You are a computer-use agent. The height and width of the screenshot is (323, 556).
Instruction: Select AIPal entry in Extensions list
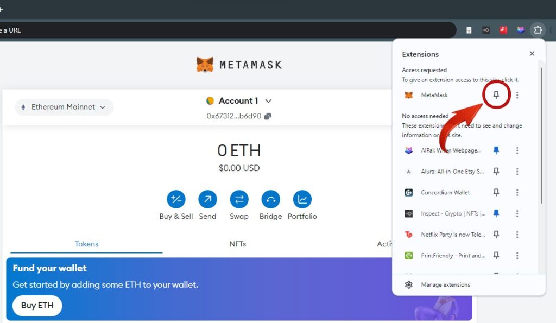pos(451,150)
